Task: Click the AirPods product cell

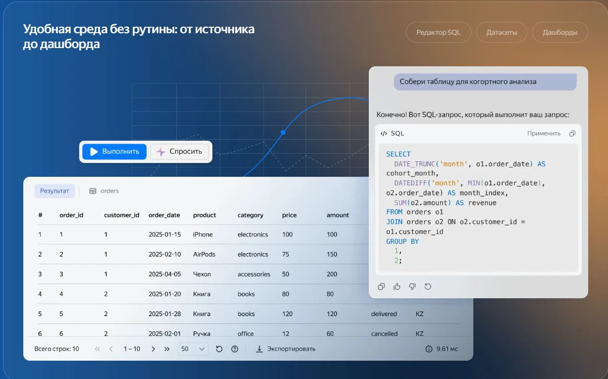Action: [204, 254]
